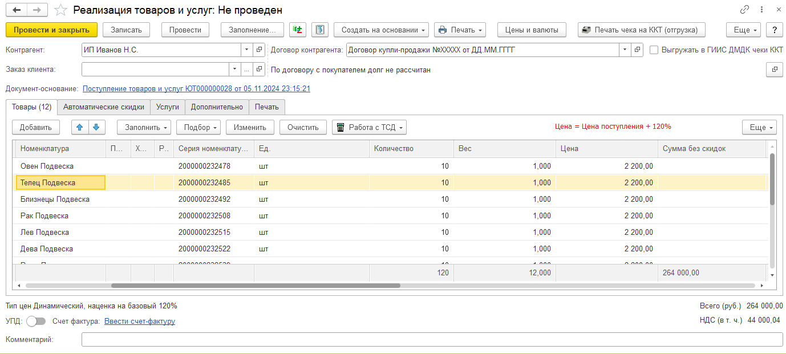Open Цены и валюты settings
The image size is (786, 354).
click(x=532, y=30)
